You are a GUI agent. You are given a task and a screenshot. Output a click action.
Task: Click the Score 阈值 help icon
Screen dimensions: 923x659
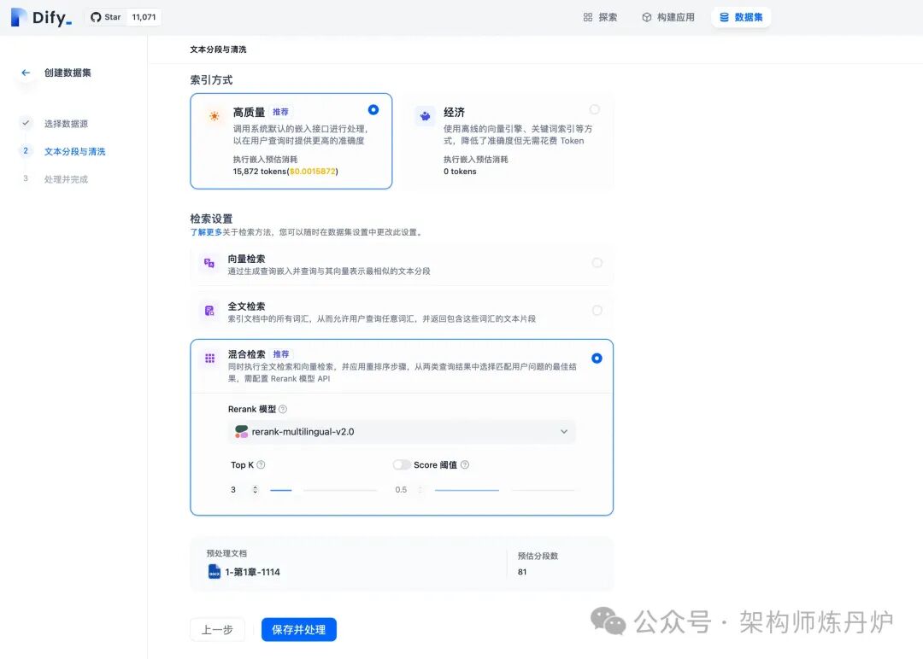click(x=464, y=464)
